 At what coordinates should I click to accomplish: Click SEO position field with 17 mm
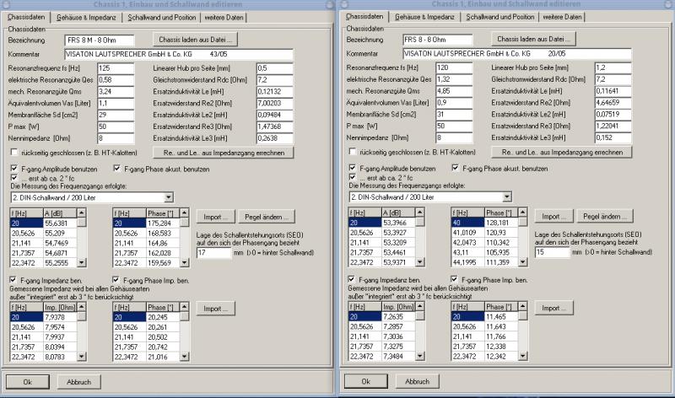click(214, 253)
